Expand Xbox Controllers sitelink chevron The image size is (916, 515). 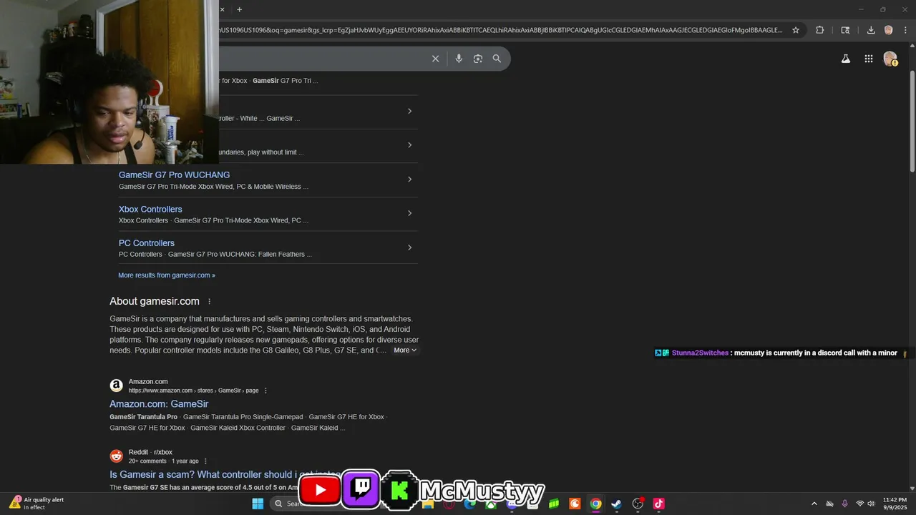pyautogui.click(x=409, y=213)
